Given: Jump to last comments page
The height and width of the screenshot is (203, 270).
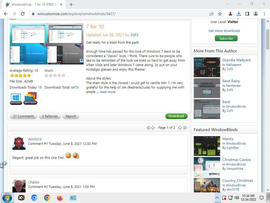Looking at the screenshot, I should coord(185,128).
